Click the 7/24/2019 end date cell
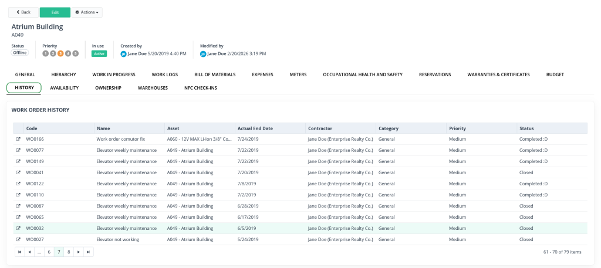Viewport: 601px width, 268px height. [x=271, y=139]
